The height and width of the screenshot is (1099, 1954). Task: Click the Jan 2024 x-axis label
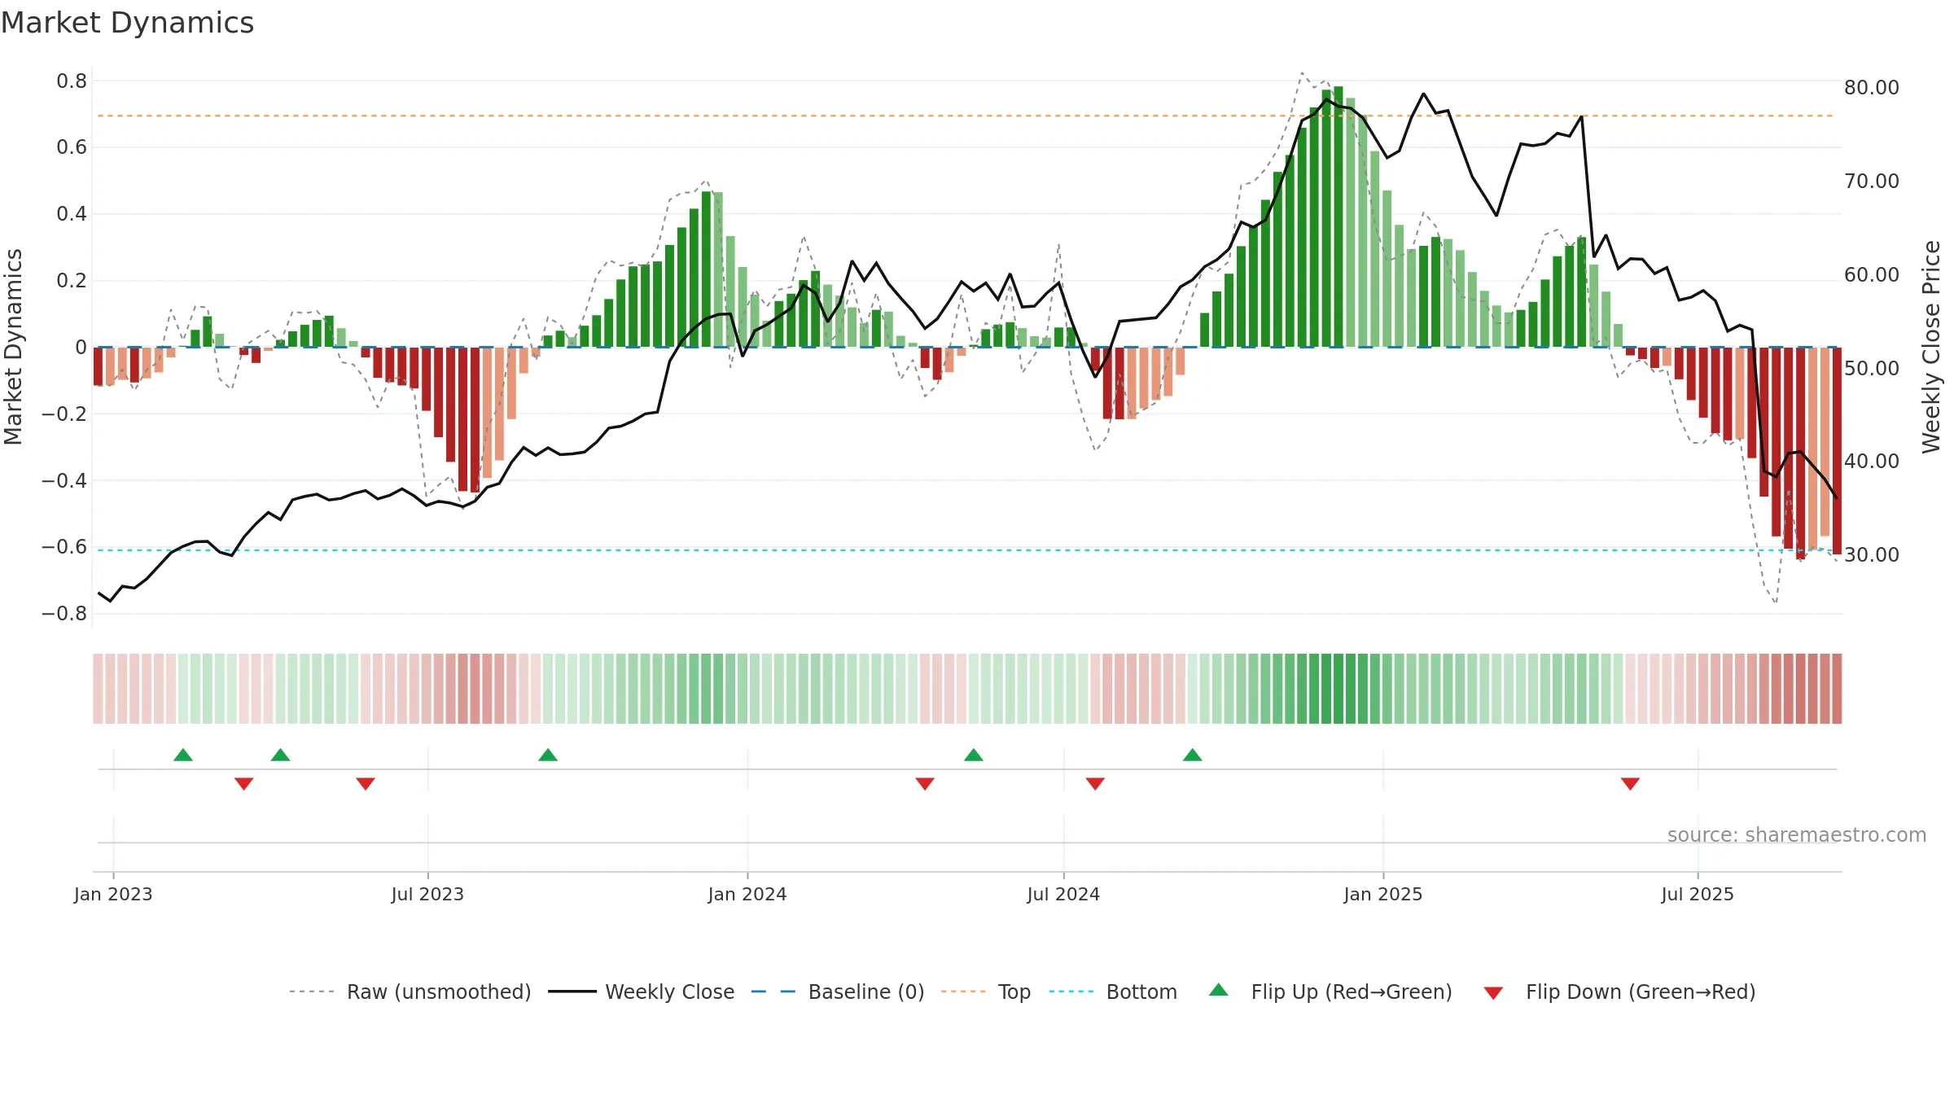(x=747, y=894)
